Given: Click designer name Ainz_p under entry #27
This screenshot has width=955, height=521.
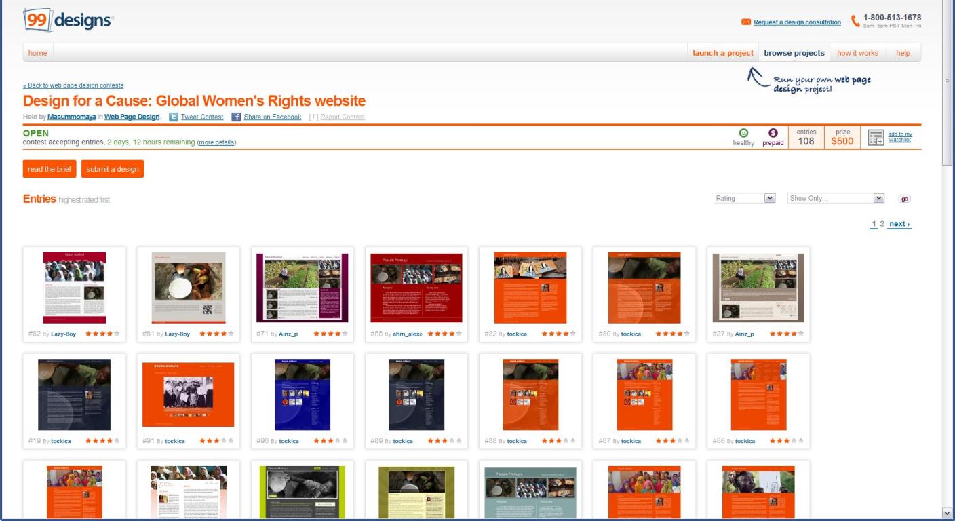Looking at the screenshot, I should click(x=744, y=334).
